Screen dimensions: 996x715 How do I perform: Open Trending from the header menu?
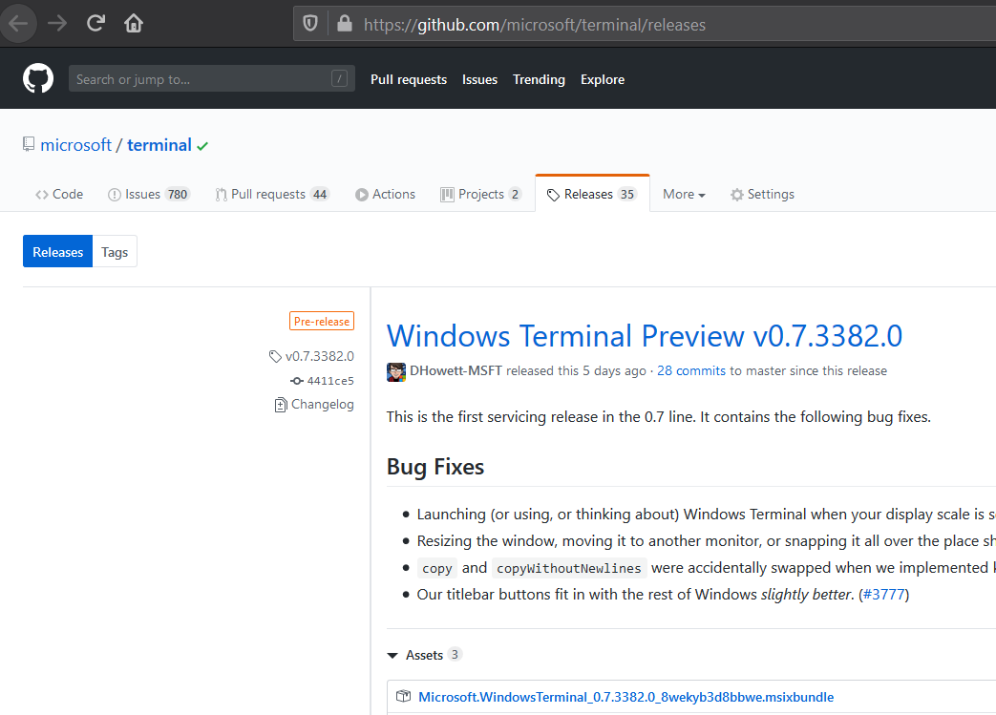coord(539,79)
